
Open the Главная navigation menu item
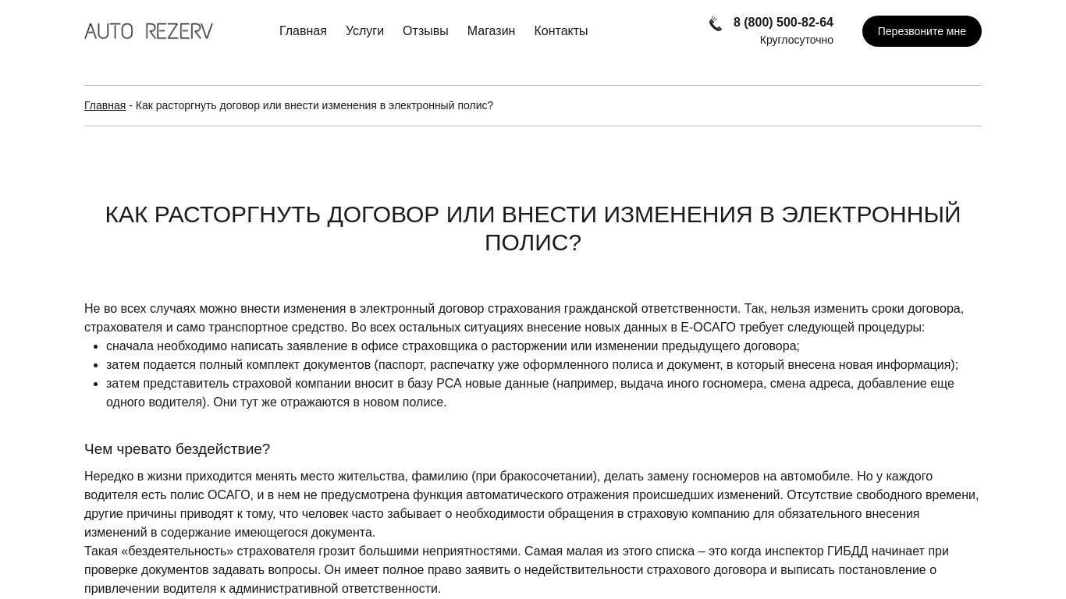303,31
